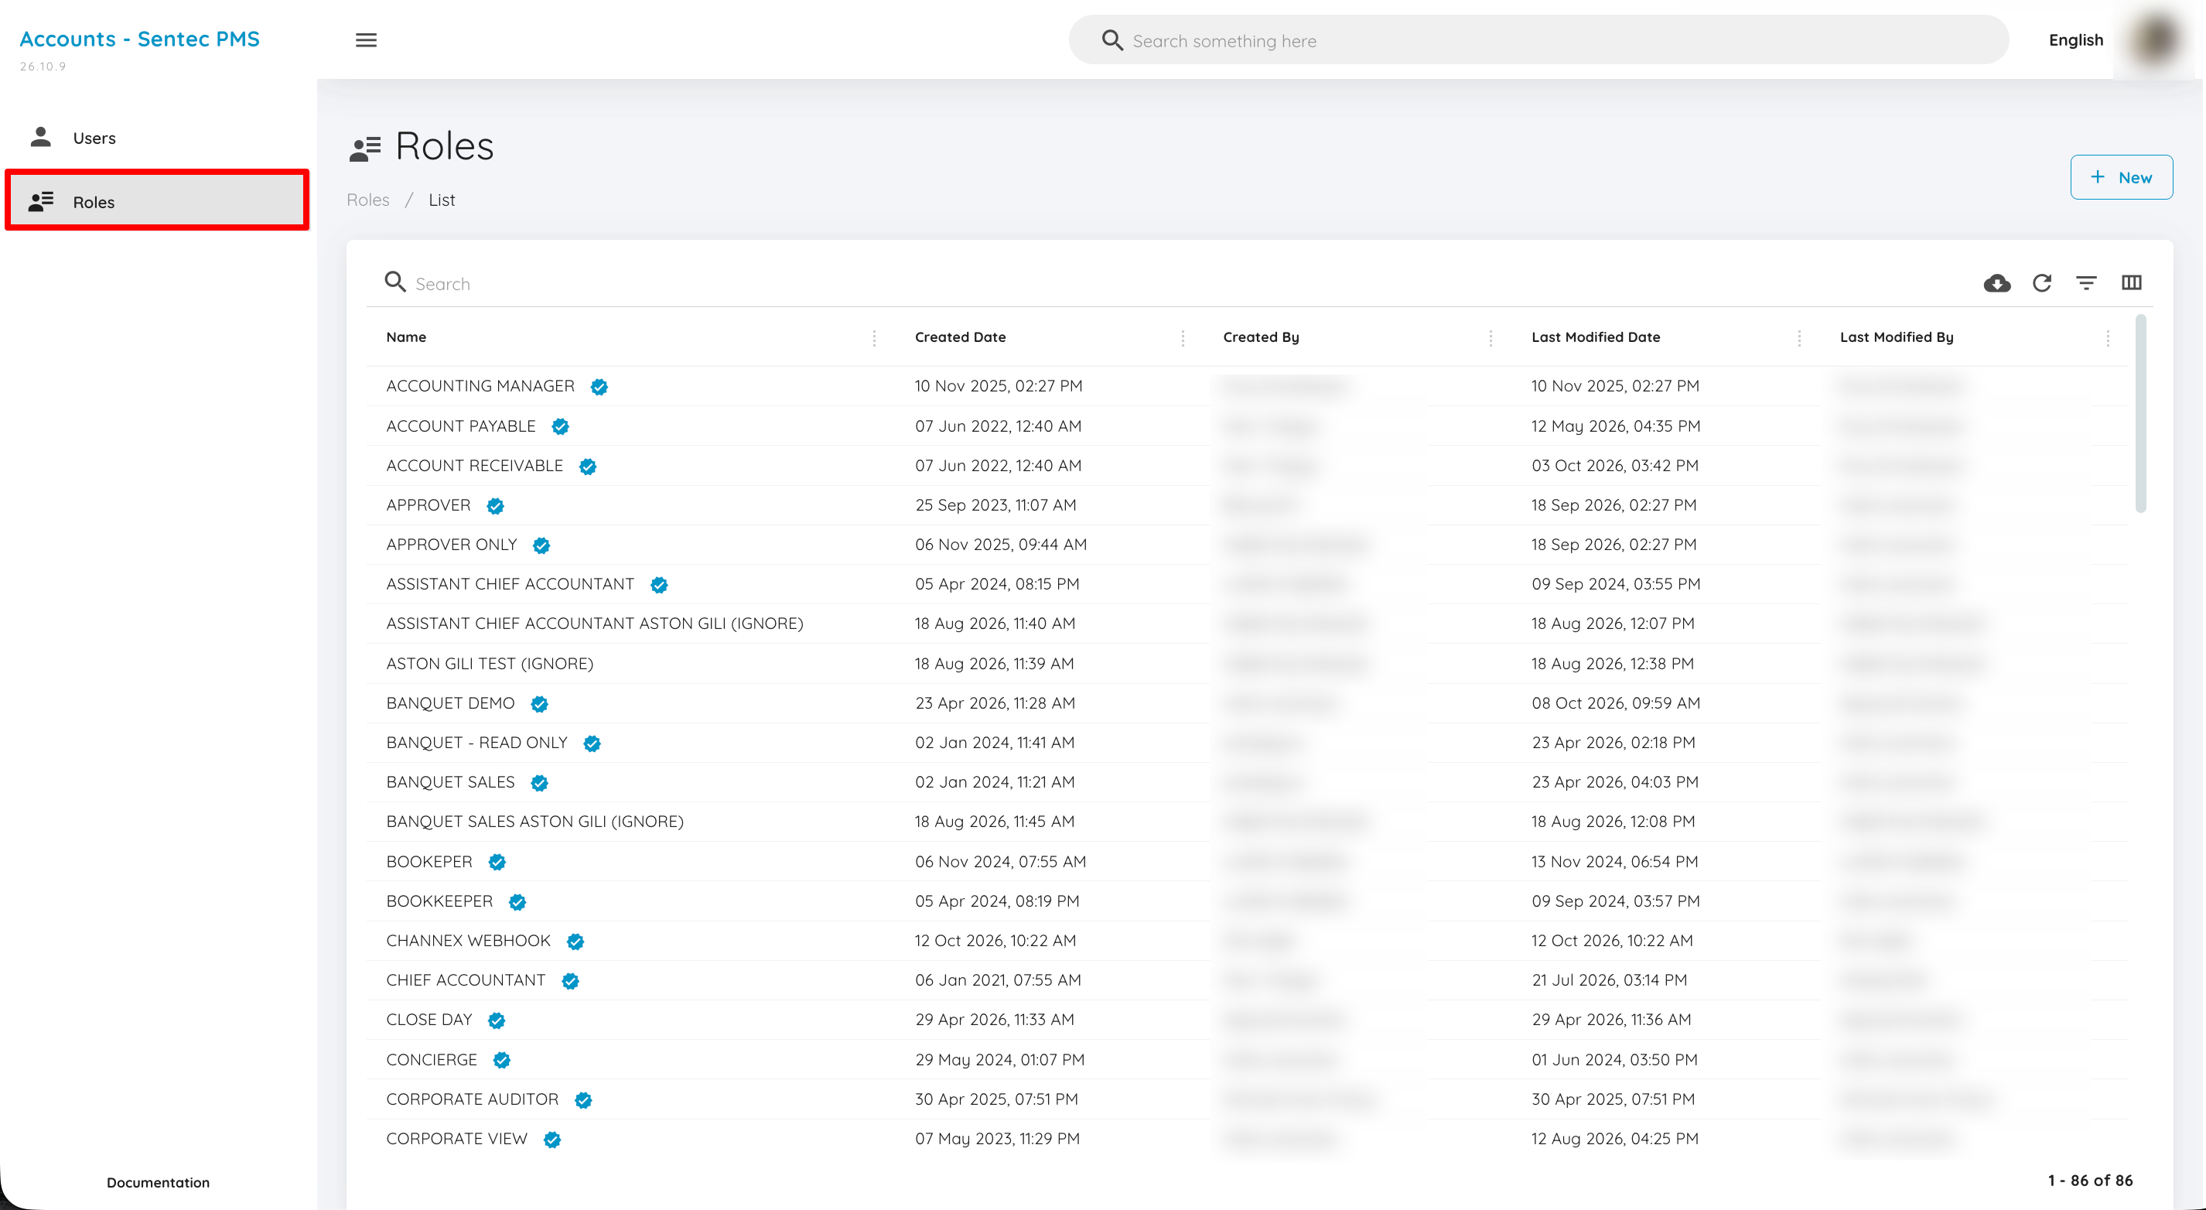The width and height of the screenshot is (2206, 1210).
Task: Click the top search bar magnifier icon
Action: 1112,40
